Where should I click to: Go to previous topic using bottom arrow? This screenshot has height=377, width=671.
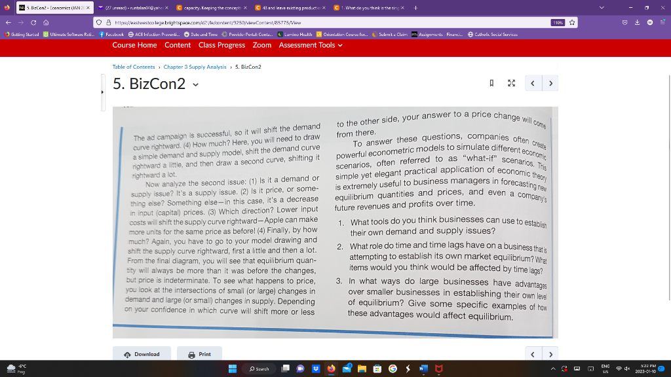pos(533,354)
